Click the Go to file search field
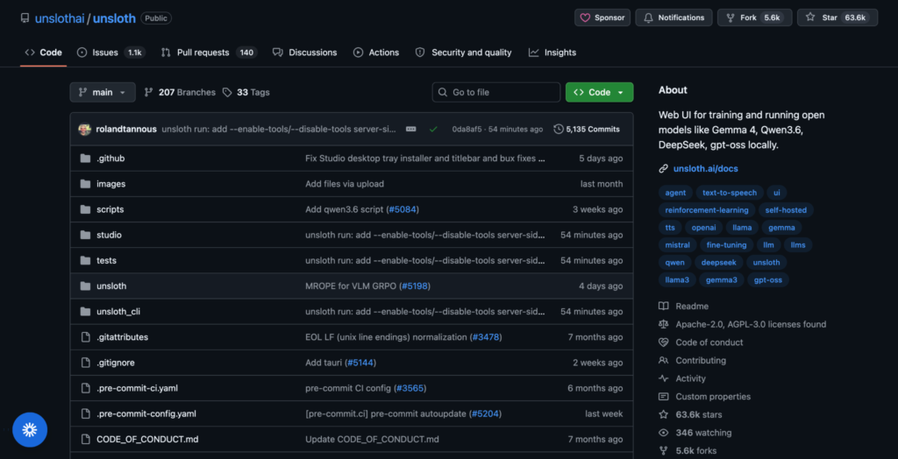Image resolution: width=898 pixels, height=459 pixels. point(496,92)
